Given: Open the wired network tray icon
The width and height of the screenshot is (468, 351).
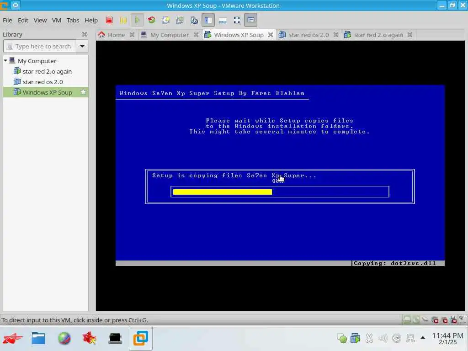Looking at the screenshot, I should (410, 338).
